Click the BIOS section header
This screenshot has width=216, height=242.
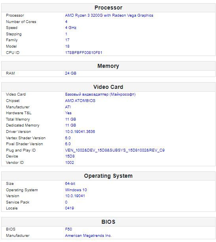(108, 222)
